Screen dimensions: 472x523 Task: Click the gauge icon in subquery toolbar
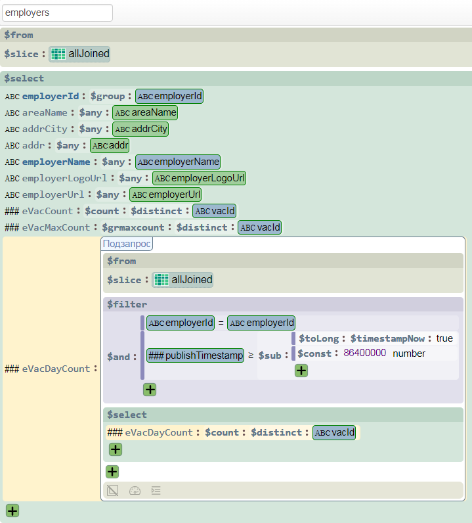pyautogui.click(x=135, y=490)
